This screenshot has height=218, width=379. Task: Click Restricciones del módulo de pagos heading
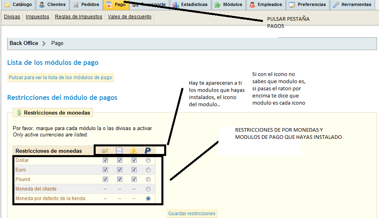pos(62,97)
